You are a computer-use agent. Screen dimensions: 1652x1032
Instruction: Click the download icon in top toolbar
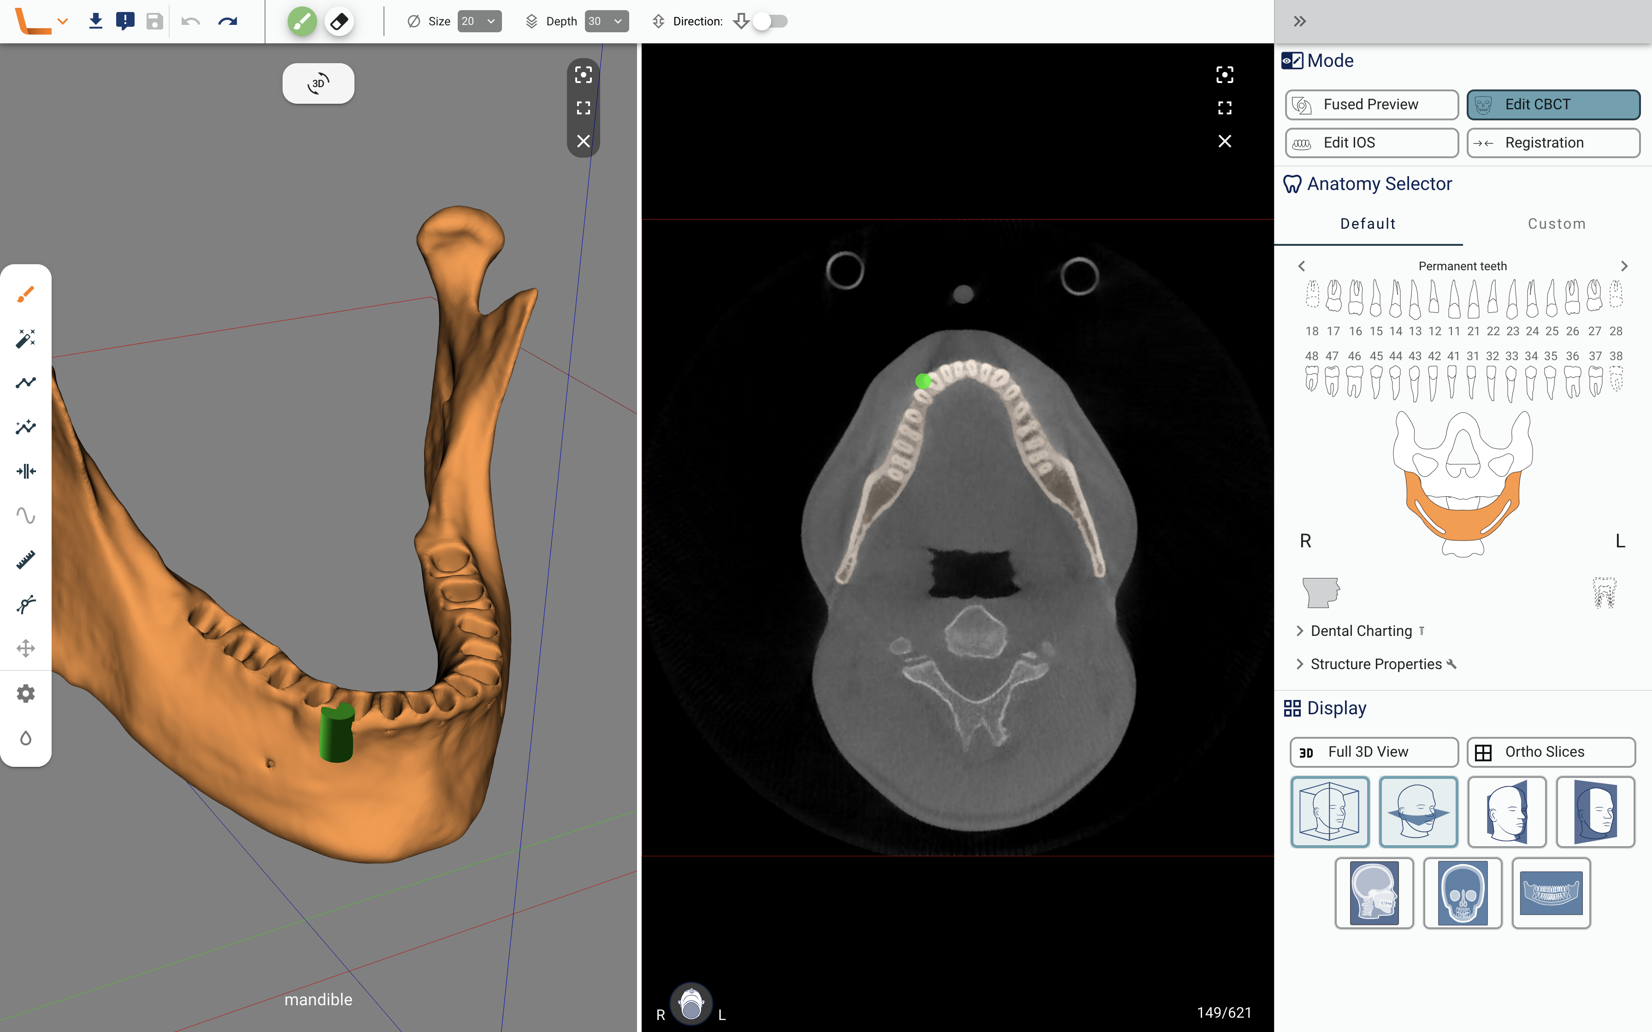pyautogui.click(x=95, y=22)
